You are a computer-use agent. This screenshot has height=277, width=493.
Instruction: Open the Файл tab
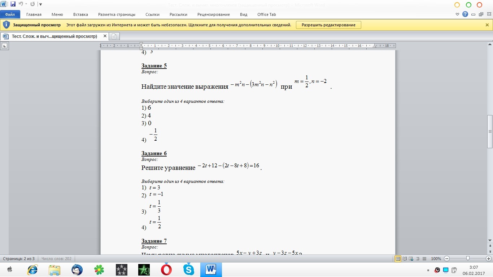point(10,14)
